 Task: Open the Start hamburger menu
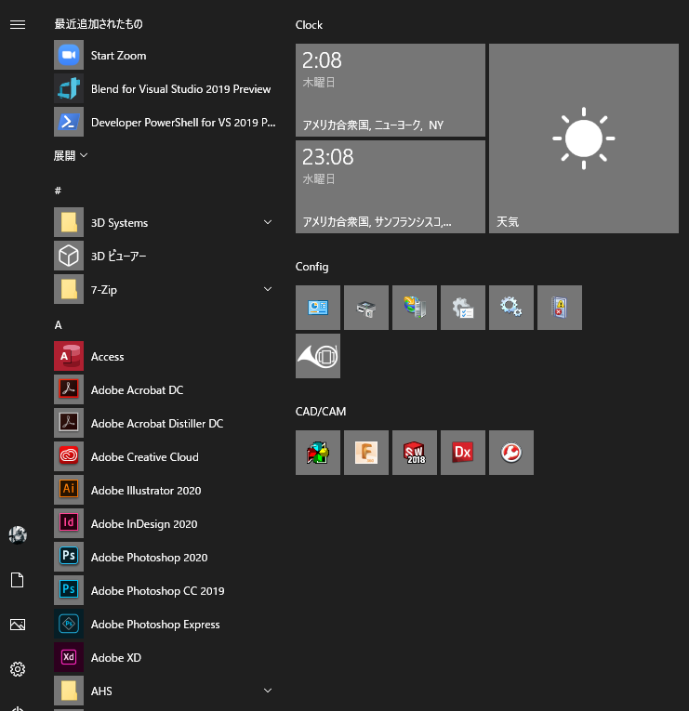18,24
